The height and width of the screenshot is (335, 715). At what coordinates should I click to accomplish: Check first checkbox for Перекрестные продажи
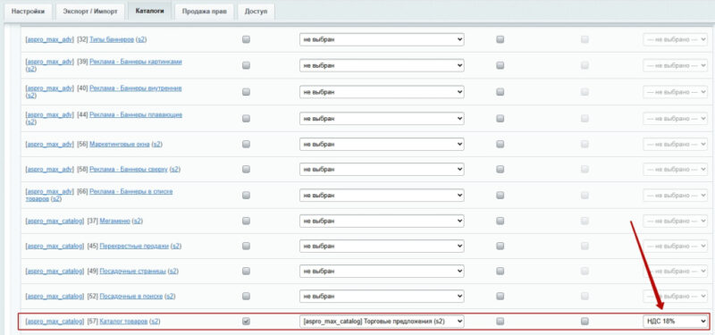click(x=247, y=247)
